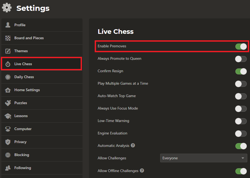The height and width of the screenshot is (178, 250).
Task: Click the Daily Chess sun icon
Action: (x=8, y=77)
